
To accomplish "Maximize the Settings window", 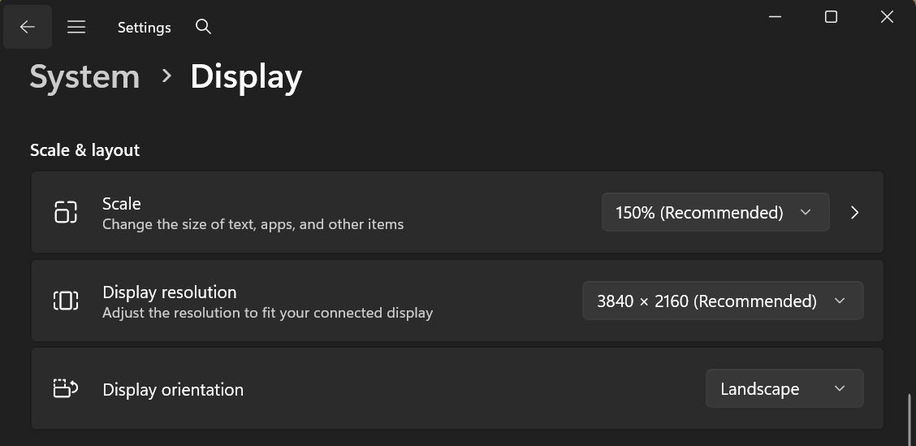I will tap(831, 17).
